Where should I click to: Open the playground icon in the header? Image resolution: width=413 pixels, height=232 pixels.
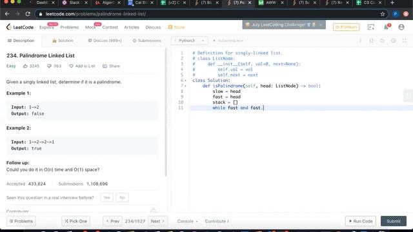click(371, 27)
